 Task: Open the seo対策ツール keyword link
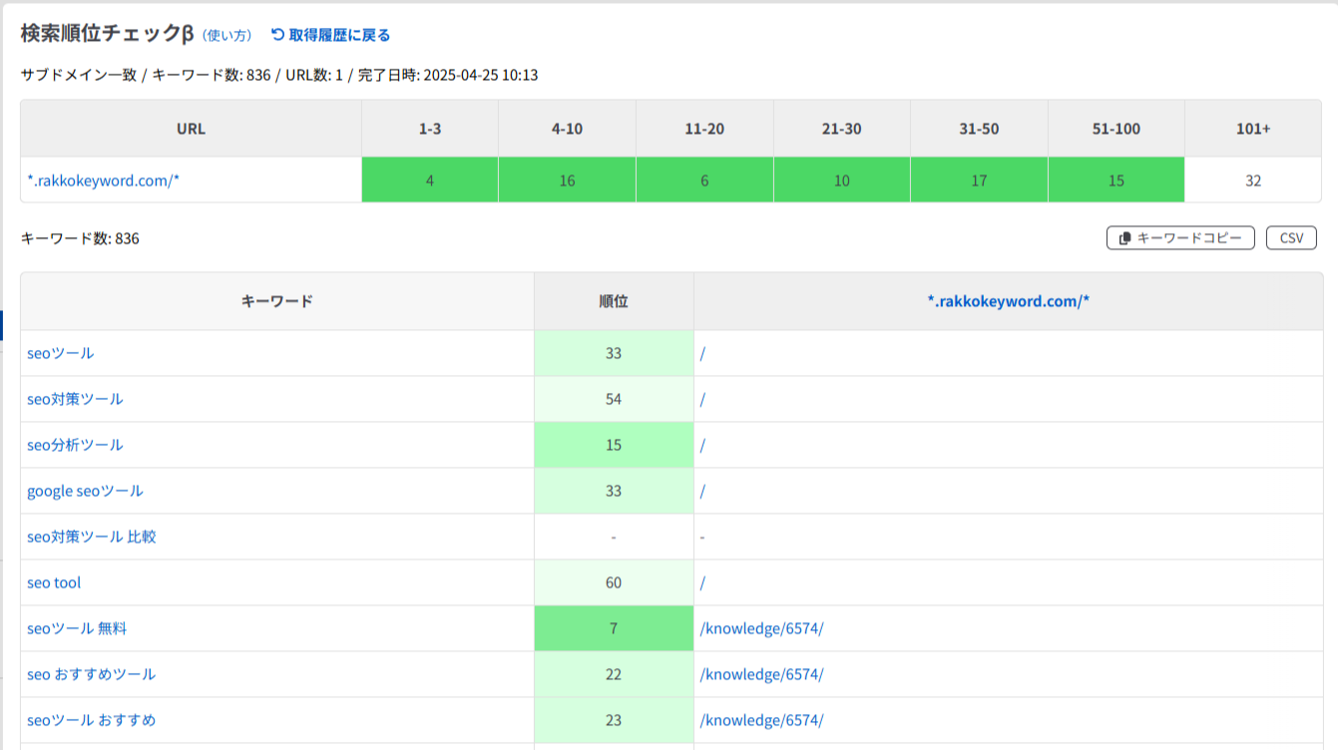(75, 399)
